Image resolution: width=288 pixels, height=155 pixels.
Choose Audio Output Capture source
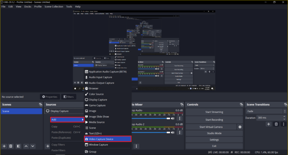coord(108,83)
